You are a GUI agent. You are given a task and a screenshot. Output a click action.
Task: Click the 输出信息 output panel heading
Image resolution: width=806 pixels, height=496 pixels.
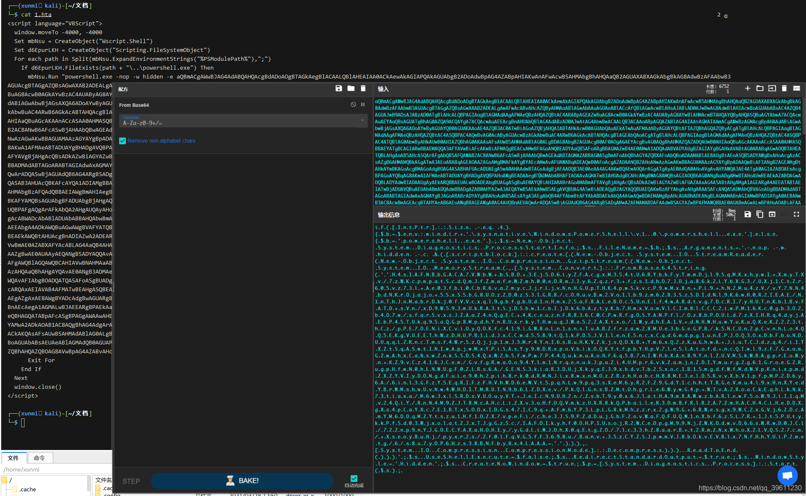click(389, 215)
